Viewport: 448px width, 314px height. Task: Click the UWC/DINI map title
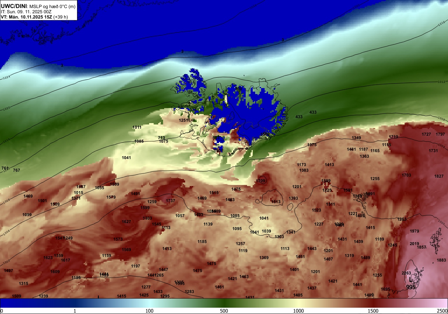14,6
